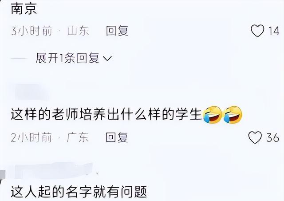Expand 展开1条回复 hidden reply
284x201 pixels.
pos(74,58)
